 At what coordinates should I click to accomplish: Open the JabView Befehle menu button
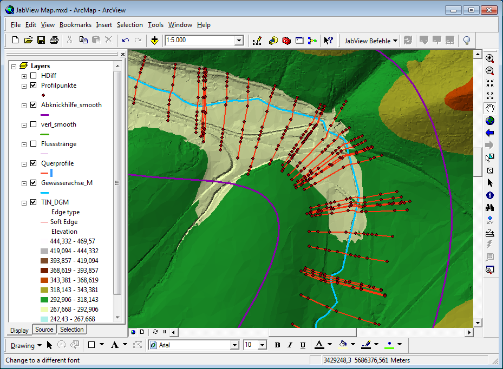(x=371, y=41)
